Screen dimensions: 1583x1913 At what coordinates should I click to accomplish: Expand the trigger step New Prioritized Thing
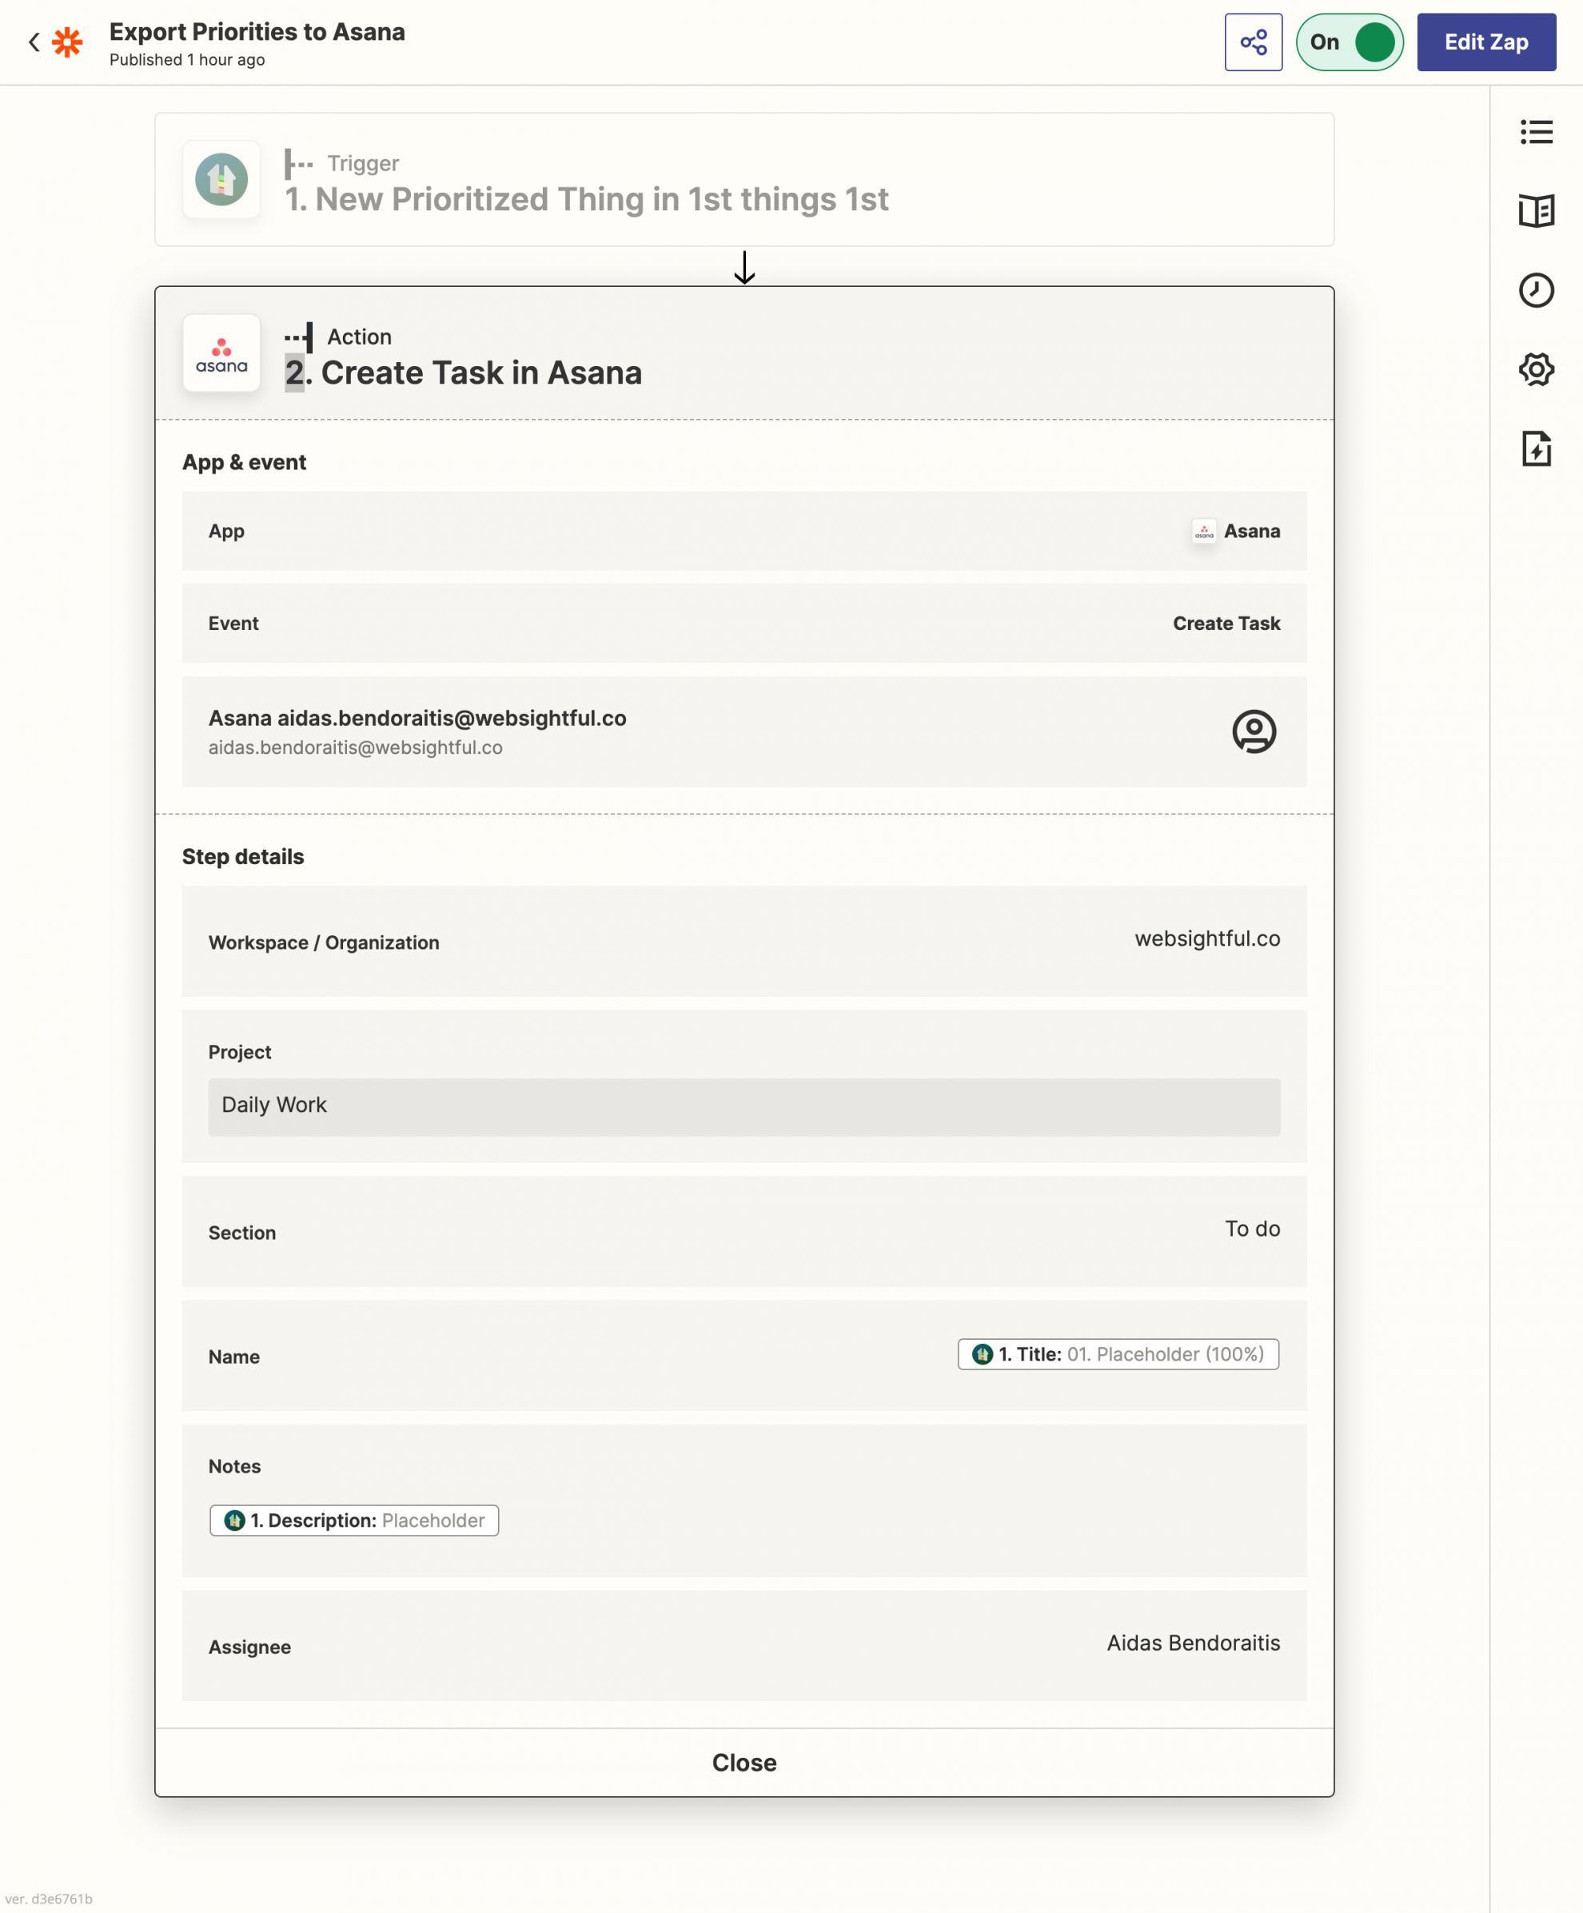coord(744,179)
